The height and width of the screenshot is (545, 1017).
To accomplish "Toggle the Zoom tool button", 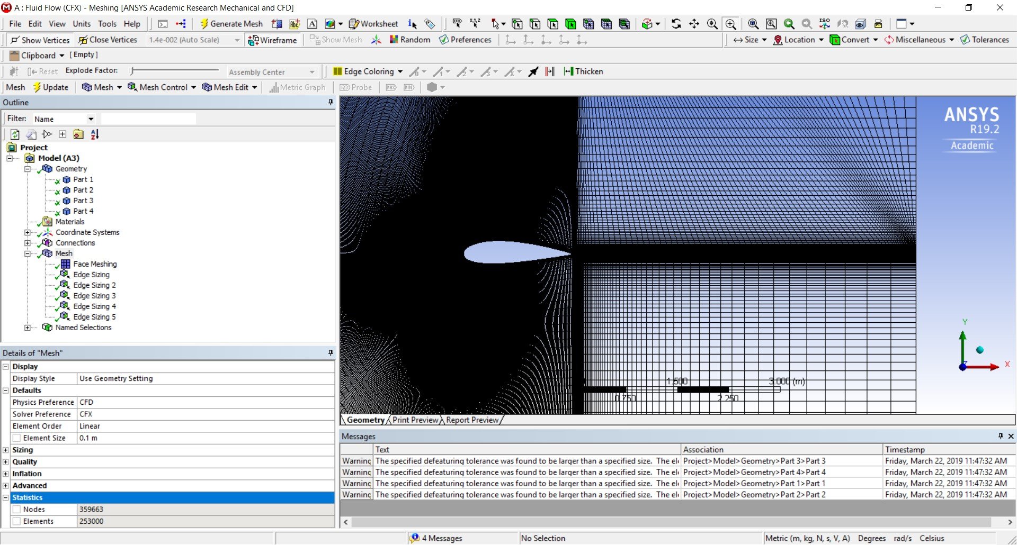I will 712,24.
